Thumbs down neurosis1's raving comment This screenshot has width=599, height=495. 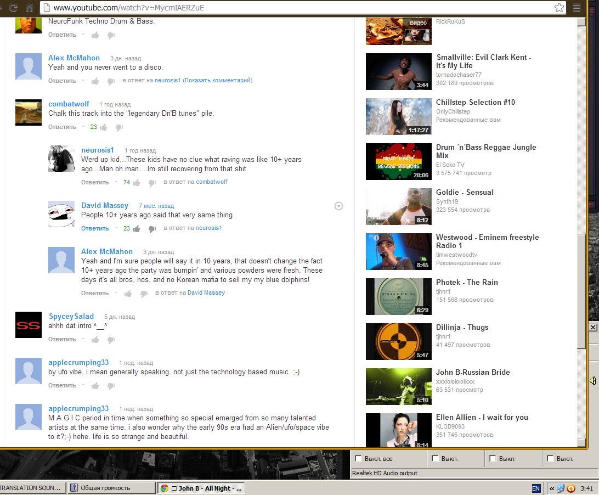[x=152, y=183]
